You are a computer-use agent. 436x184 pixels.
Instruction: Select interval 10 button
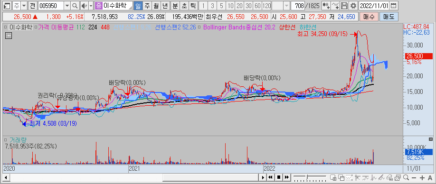click(230, 6)
